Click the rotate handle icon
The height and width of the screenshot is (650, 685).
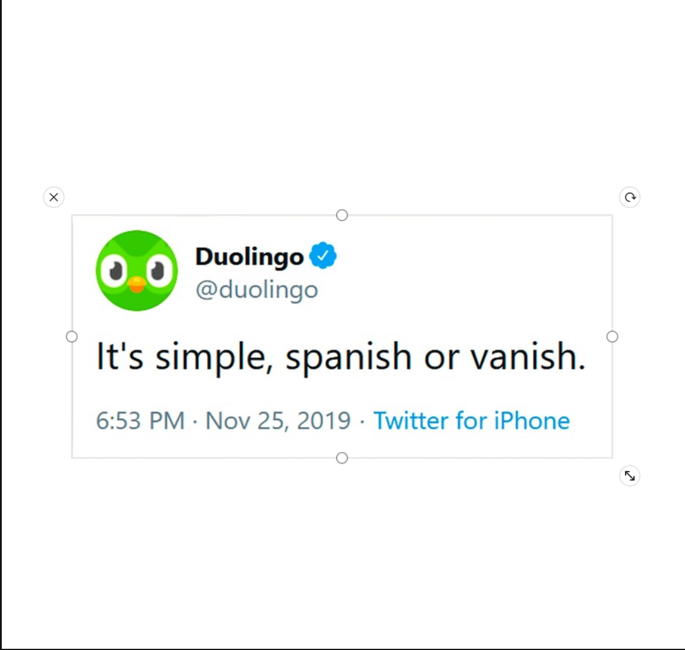pos(630,197)
